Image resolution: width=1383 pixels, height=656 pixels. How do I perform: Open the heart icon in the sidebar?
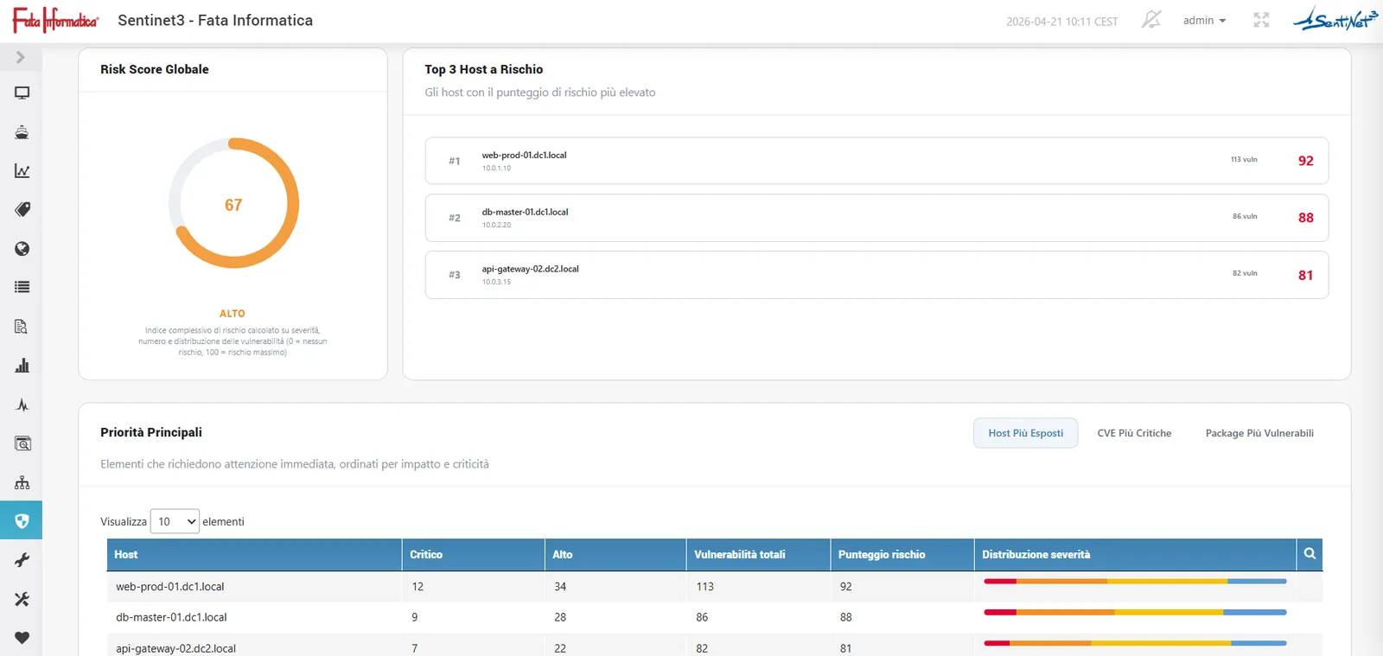tap(22, 638)
